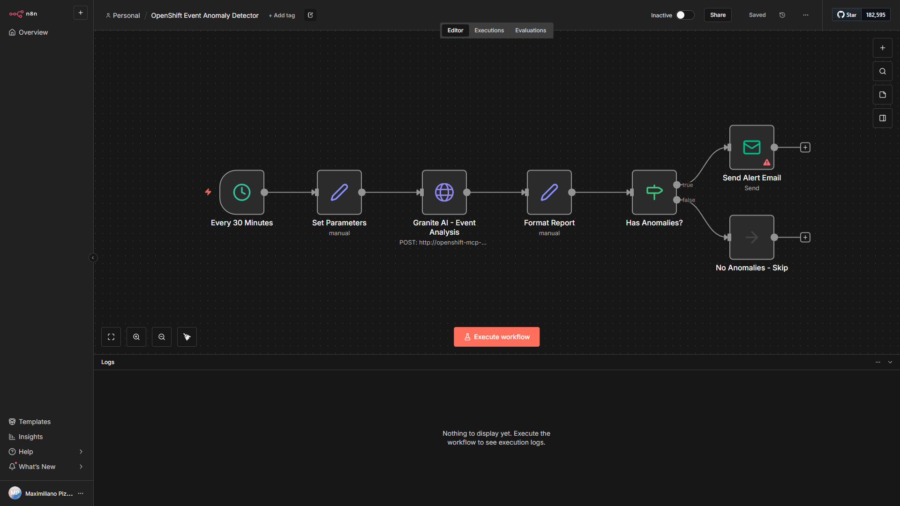Click the zoom to fit canvas icon
This screenshot has width=900, height=506.
[x=111, y=337]
